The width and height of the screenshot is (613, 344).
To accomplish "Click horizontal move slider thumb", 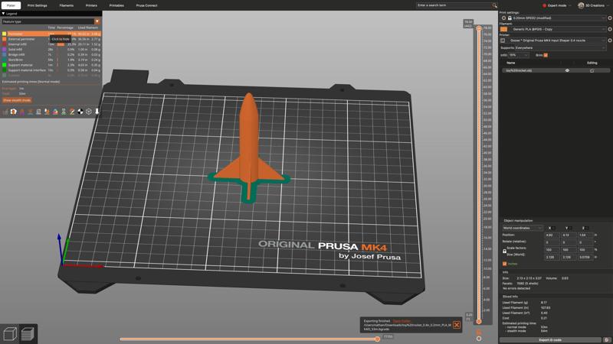I will pos(377,339).
